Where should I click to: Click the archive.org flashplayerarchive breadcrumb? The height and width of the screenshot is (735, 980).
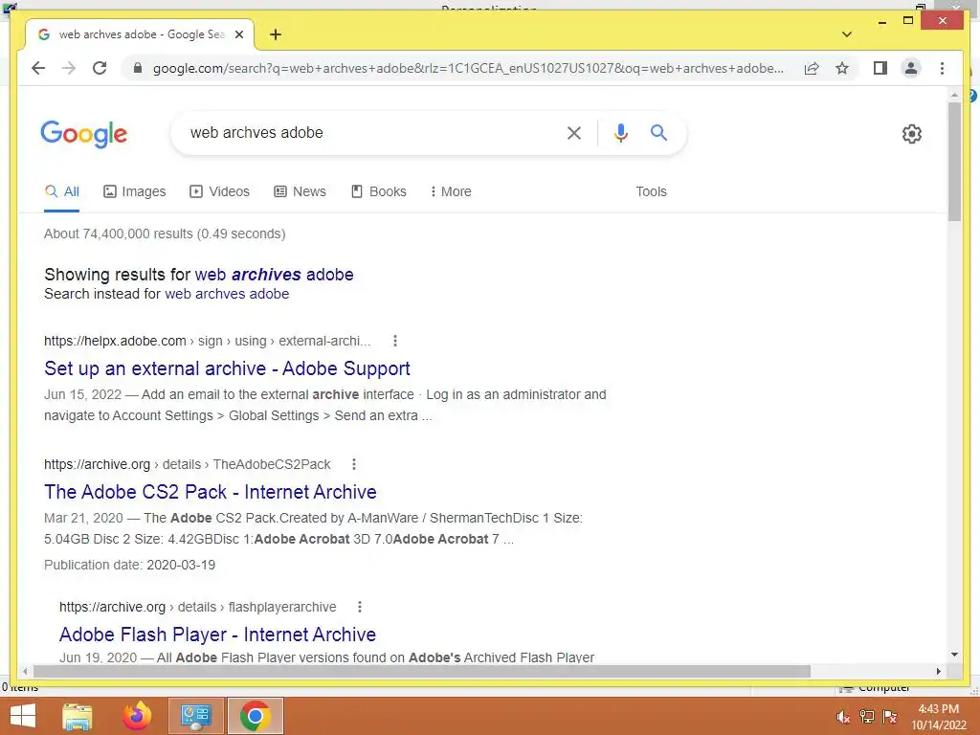tap(197, 607)
